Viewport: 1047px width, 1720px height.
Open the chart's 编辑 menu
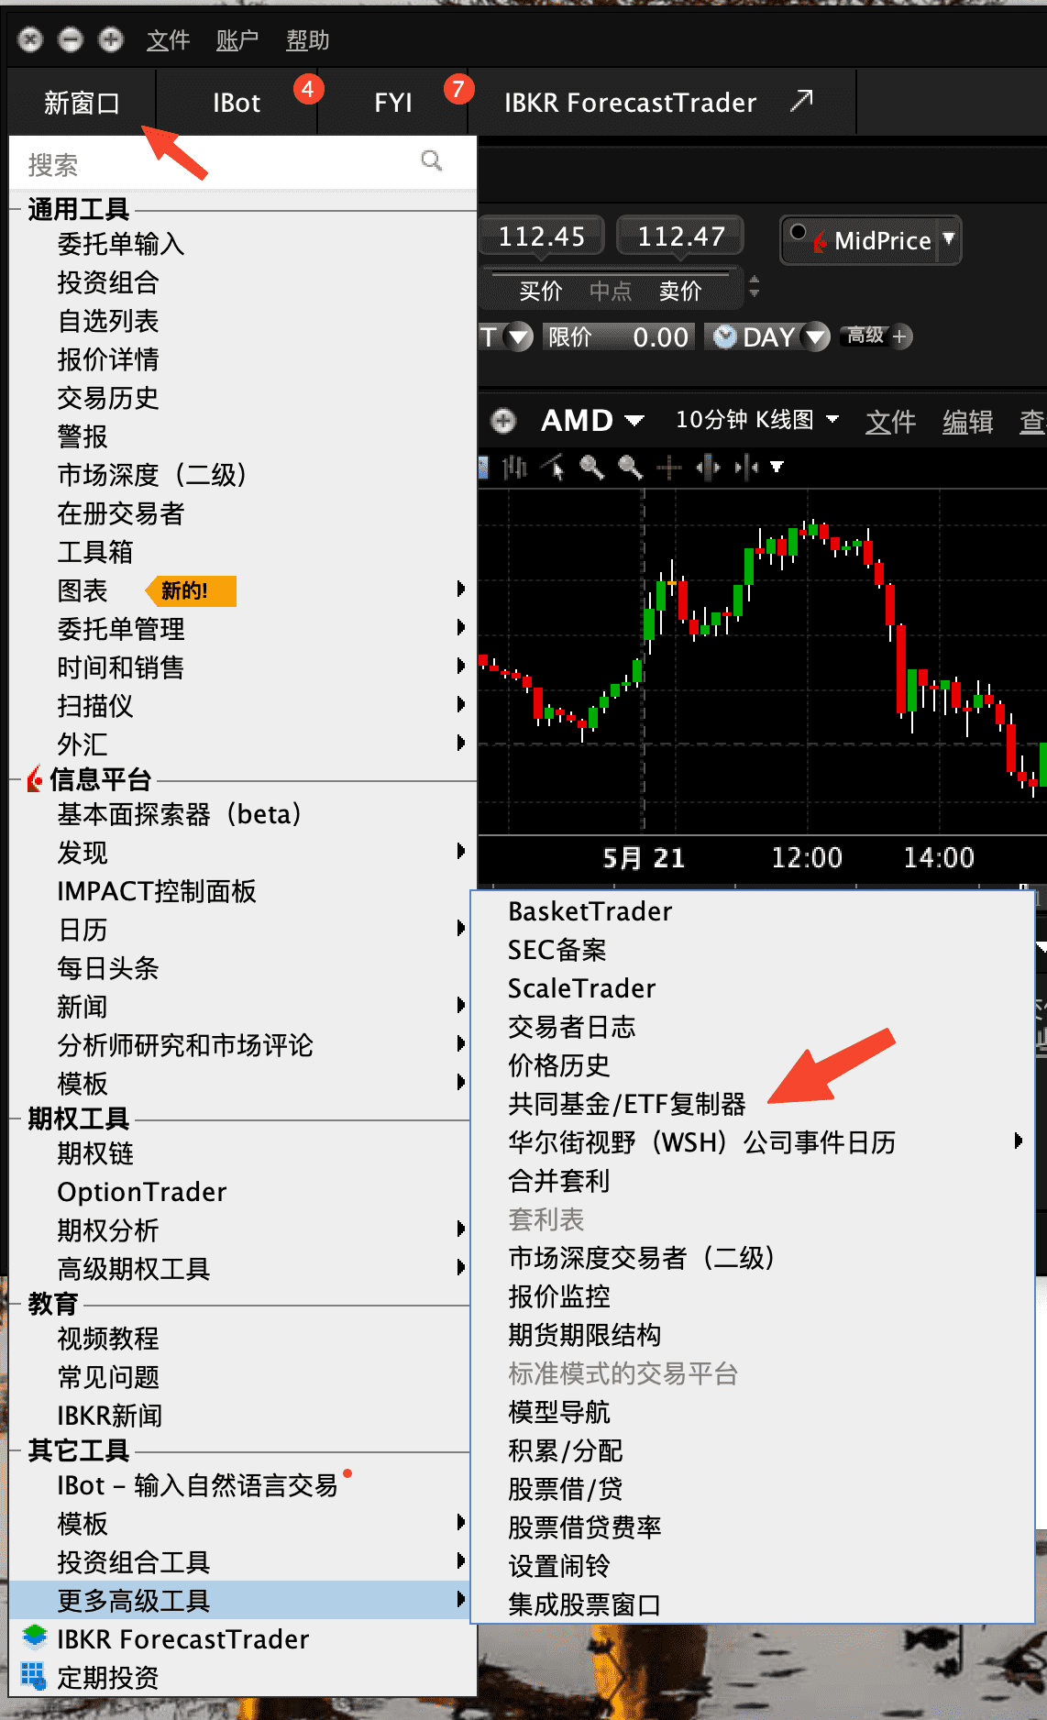pyautogui.click(x=967, y=422)
